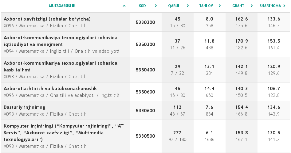Click the specialty code 5350400
Image resolution: width=291 pixels, height=153 pixels.
(x=145, y=70)
